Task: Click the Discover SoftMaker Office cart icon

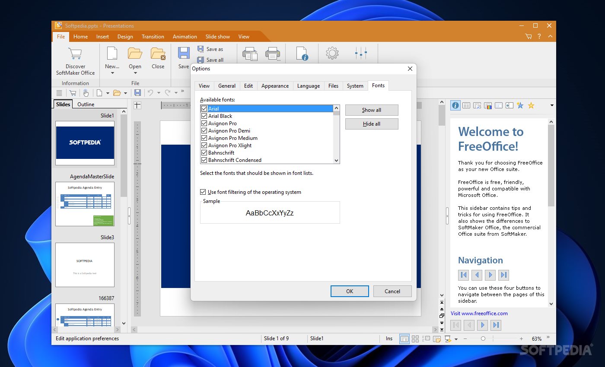Action: point(75,54)
